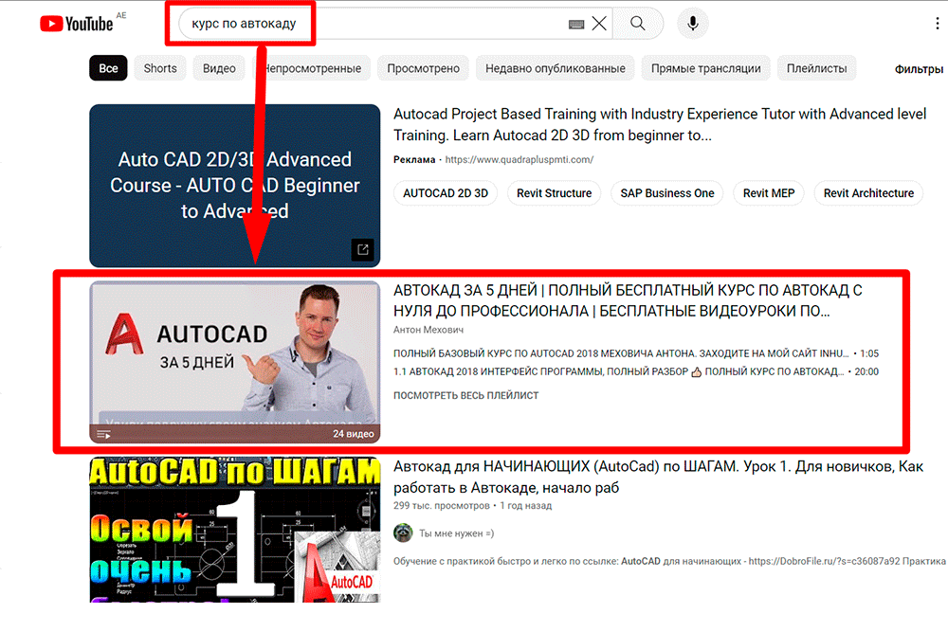Click the AUTOCAD 2D 3D chip
This screenshot has width=948, height=632.
click(446, 193)
